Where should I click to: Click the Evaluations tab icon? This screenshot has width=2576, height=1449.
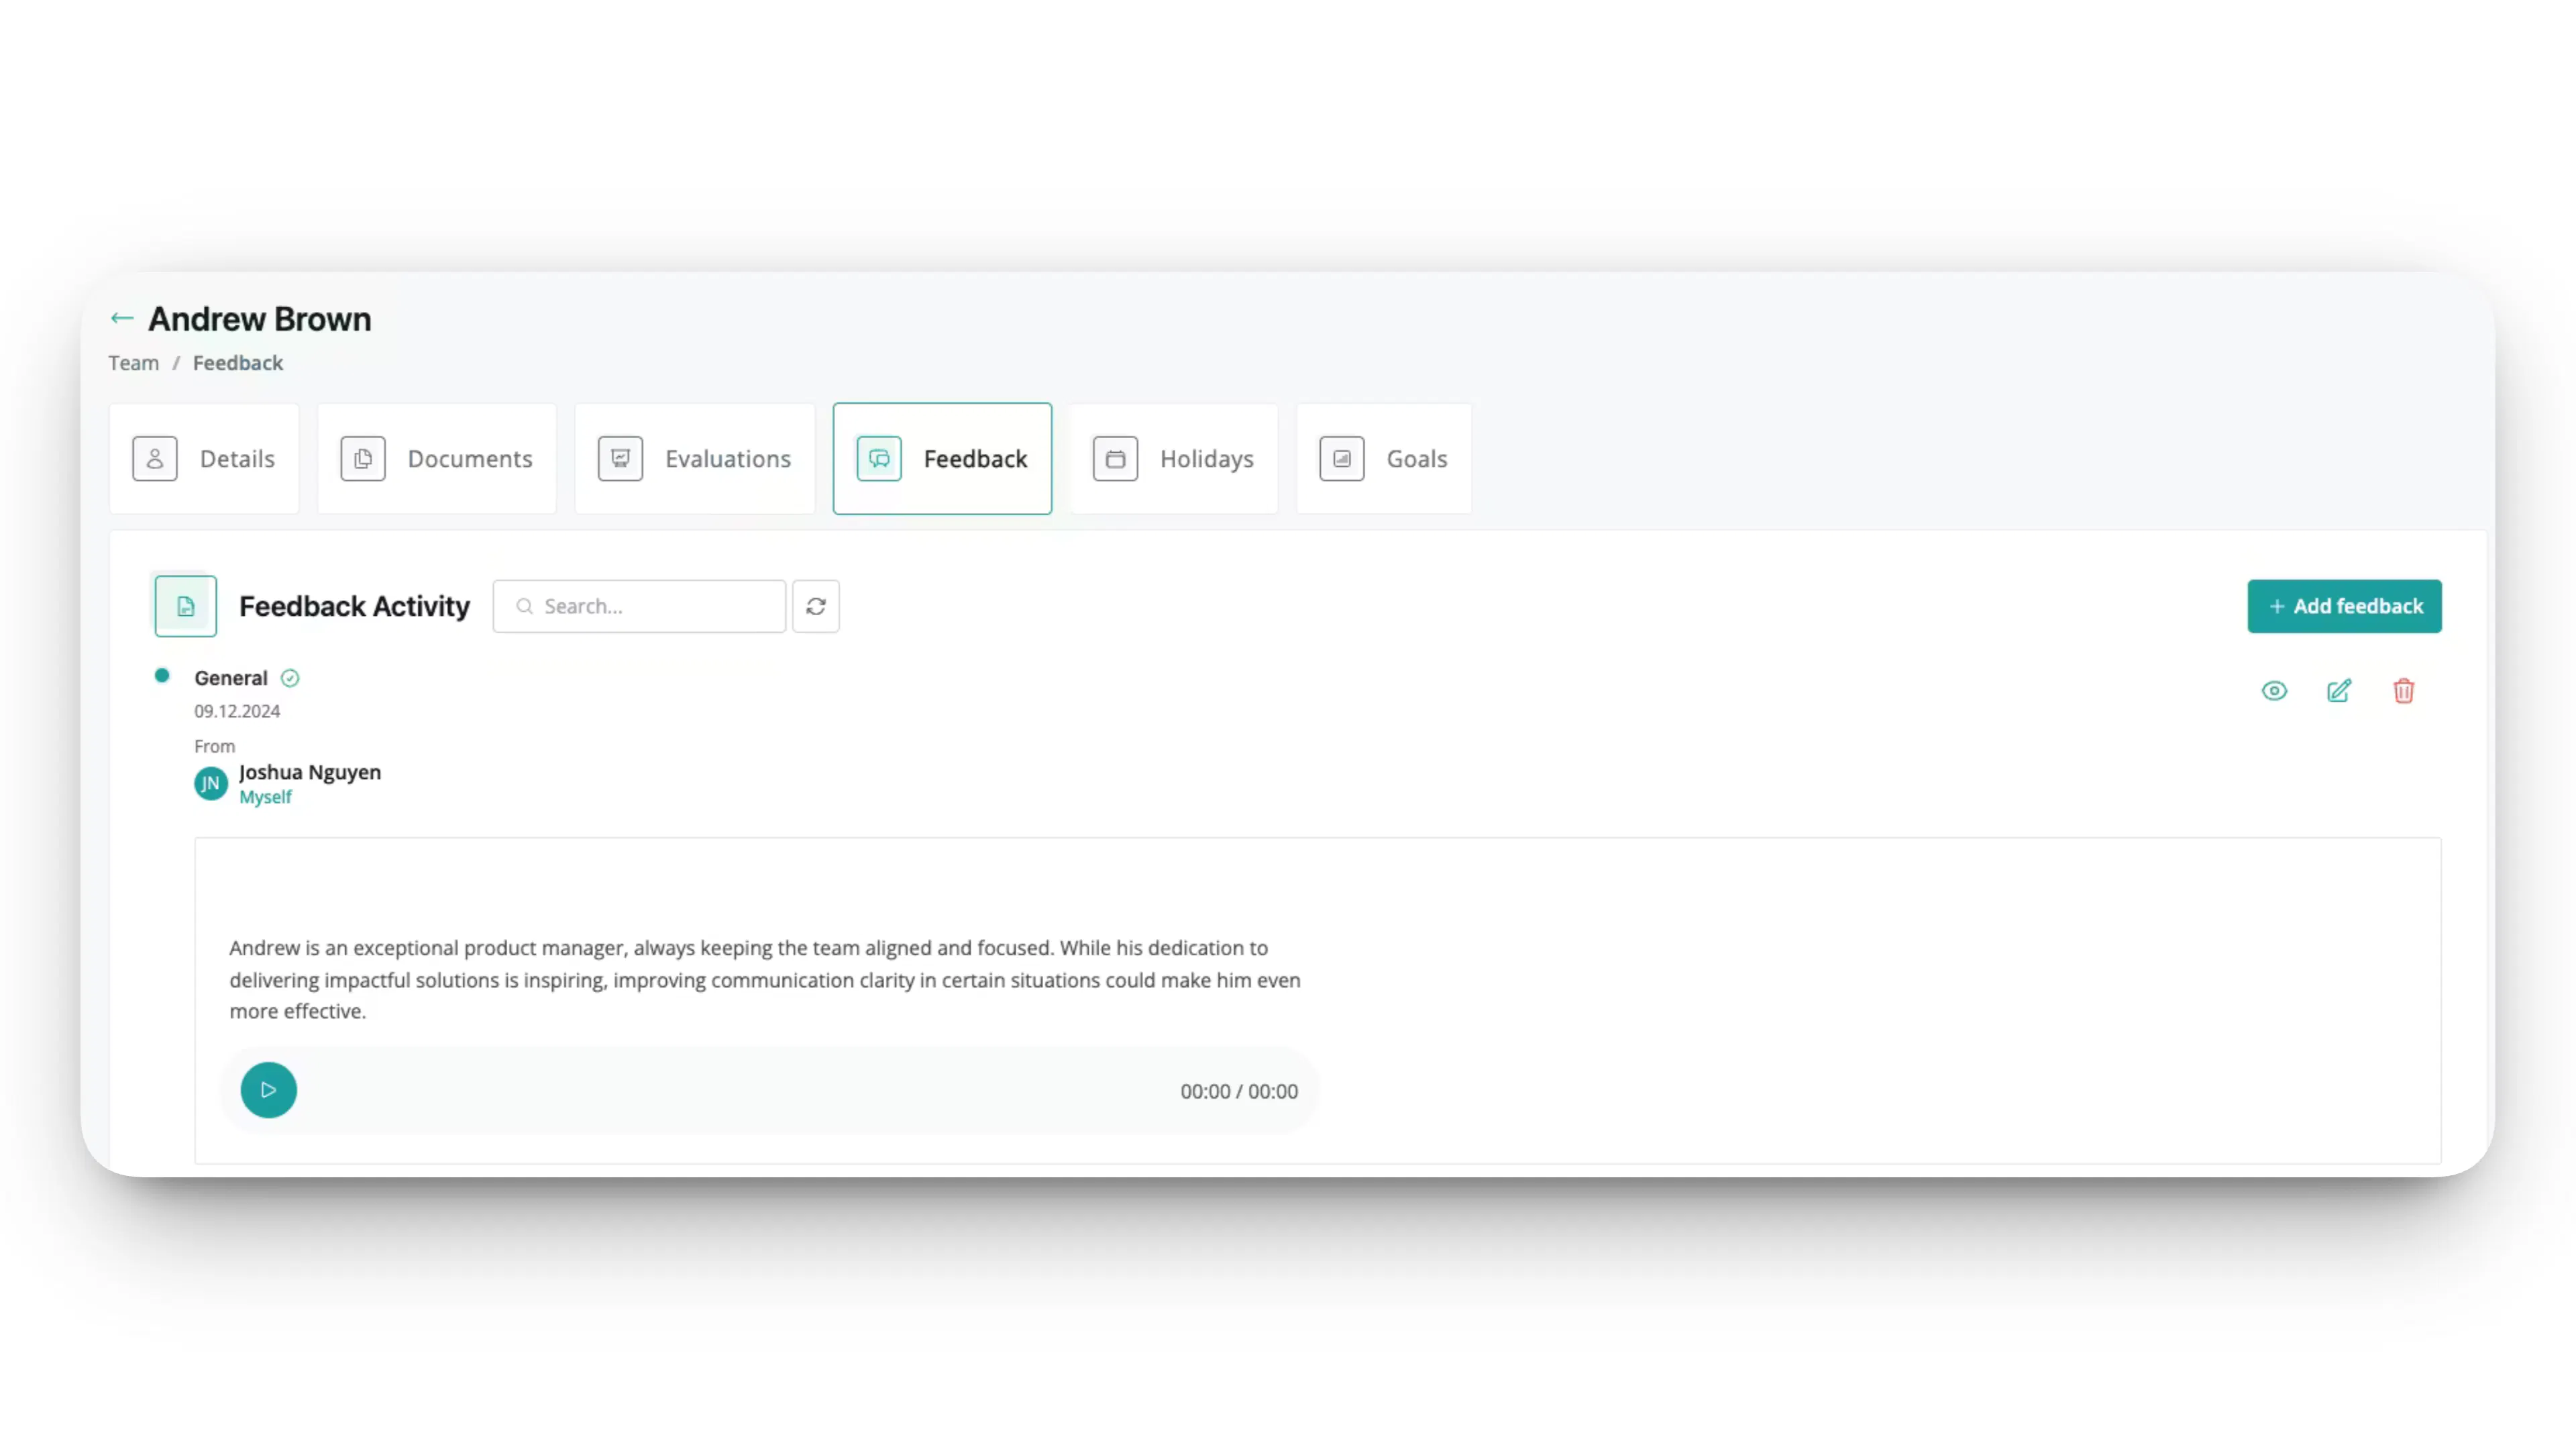pyautogui.click(x=620, y=458)
